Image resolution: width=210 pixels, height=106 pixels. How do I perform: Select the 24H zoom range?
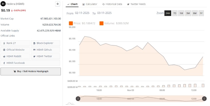point(168,13)
